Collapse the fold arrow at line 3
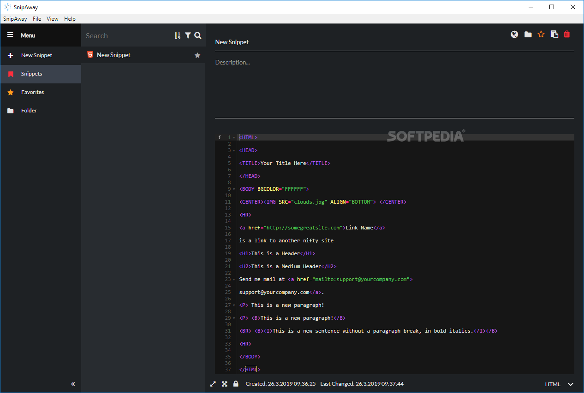The width and height of the screenshot is (584, 393). 234,151
